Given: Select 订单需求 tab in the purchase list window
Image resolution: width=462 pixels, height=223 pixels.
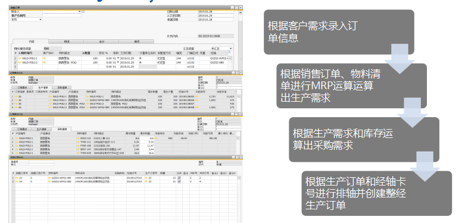Looking at the screenshot, I should tap(21, 129).
